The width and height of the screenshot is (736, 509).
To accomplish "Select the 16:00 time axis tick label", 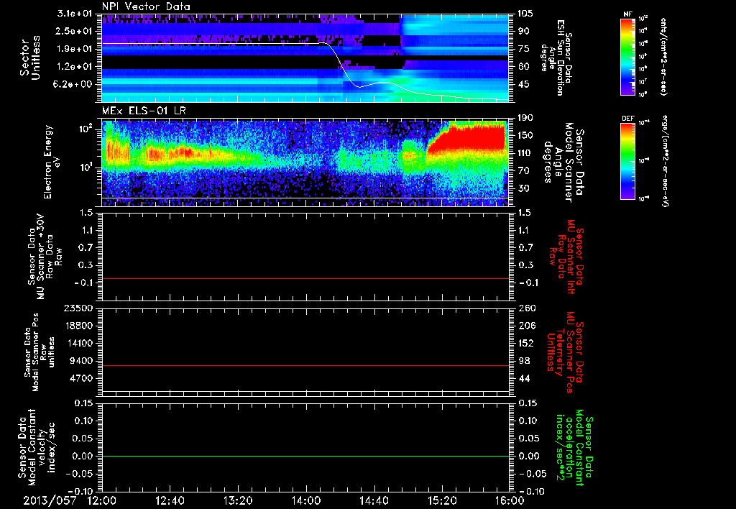I will [x=509, y=500].
